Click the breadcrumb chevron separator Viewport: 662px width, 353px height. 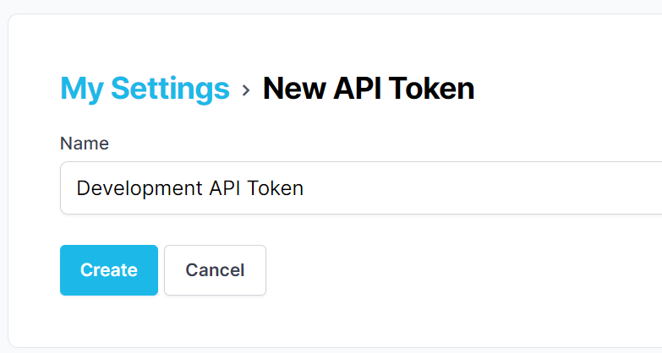[246, 90]
